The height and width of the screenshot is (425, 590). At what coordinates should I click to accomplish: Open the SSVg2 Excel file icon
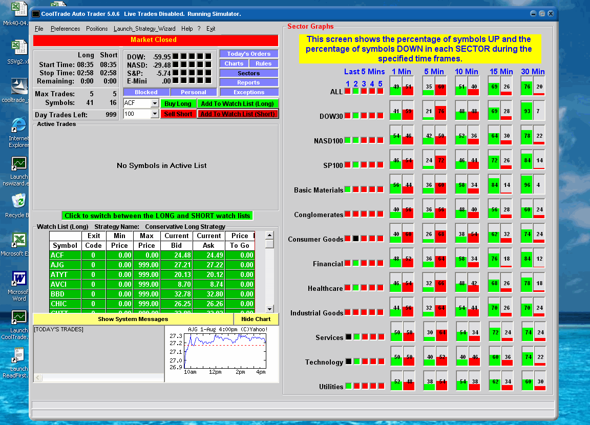[x=19, y=49]
